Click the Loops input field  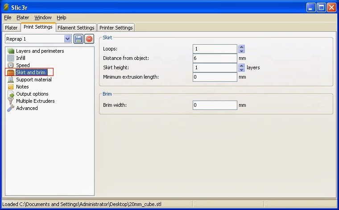[x=215, y=49]
